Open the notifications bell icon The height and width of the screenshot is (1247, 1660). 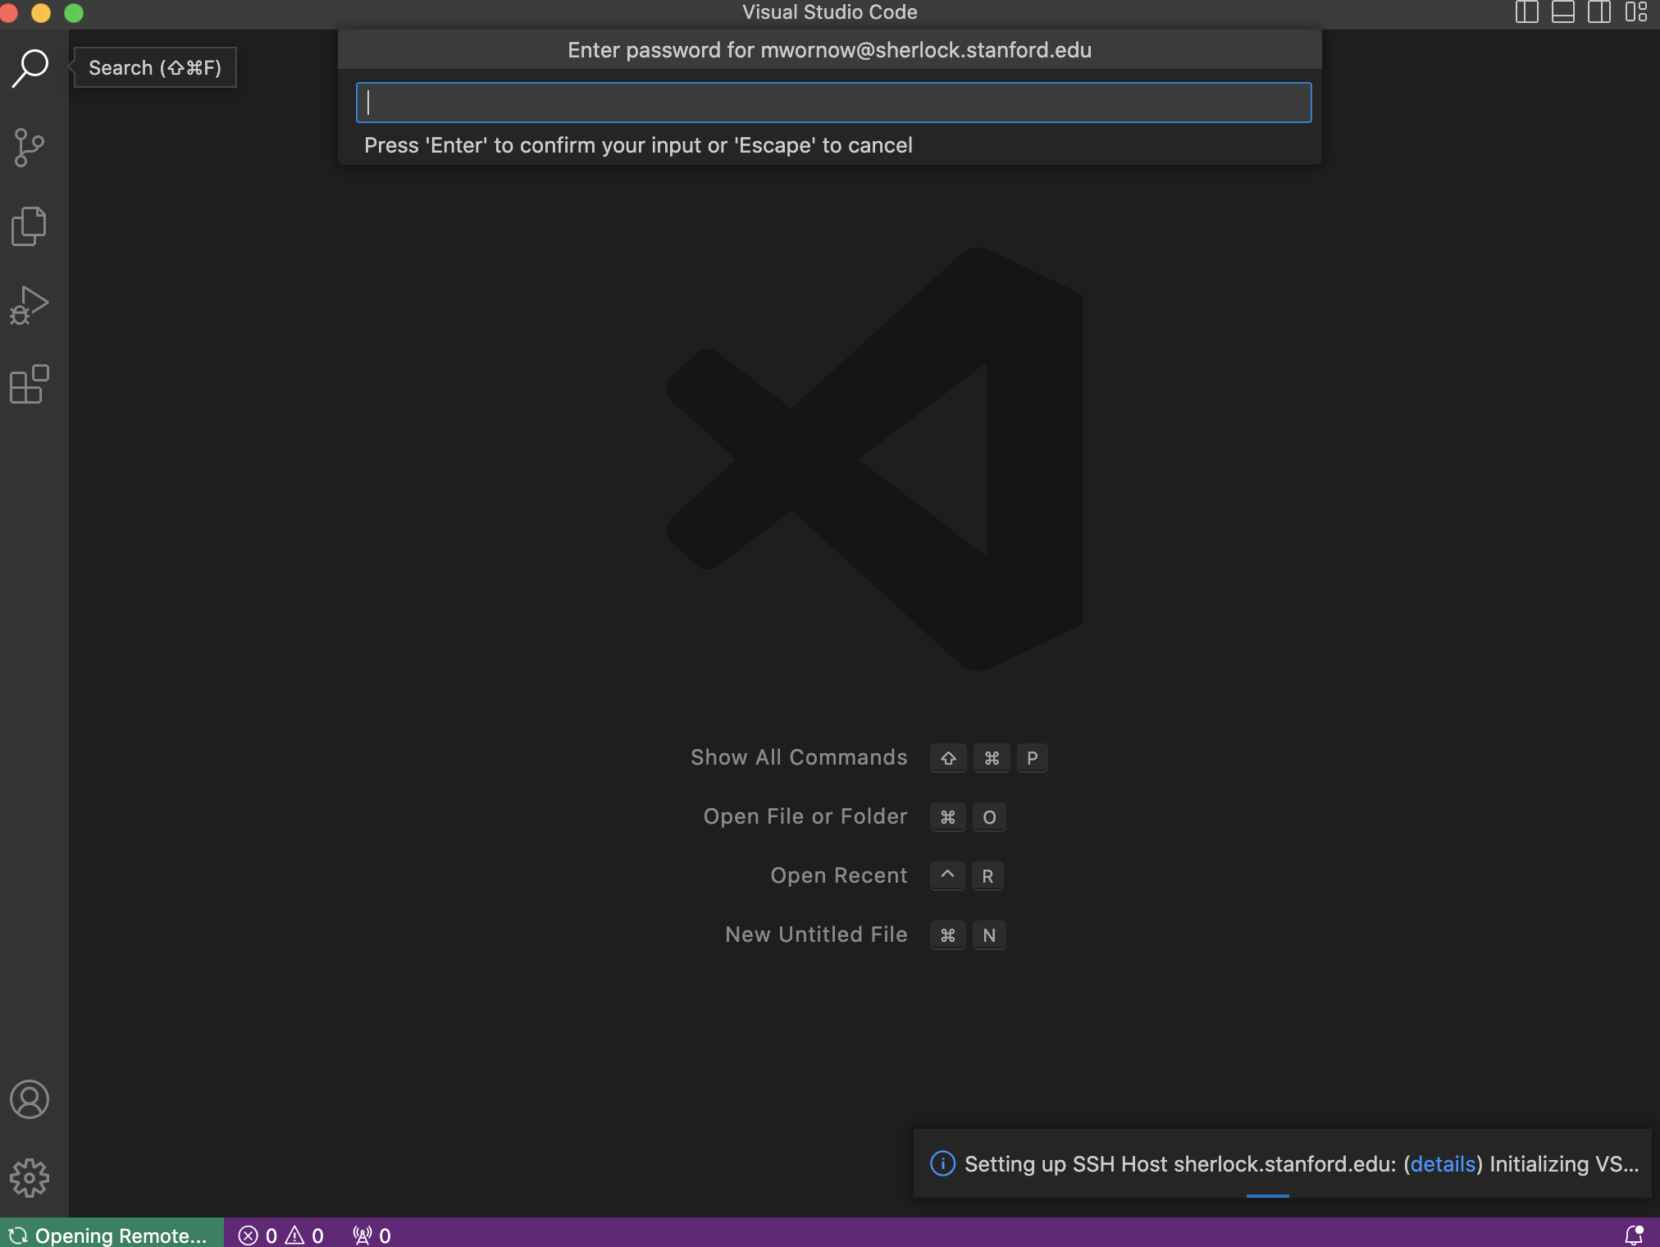(1634, 1235)
